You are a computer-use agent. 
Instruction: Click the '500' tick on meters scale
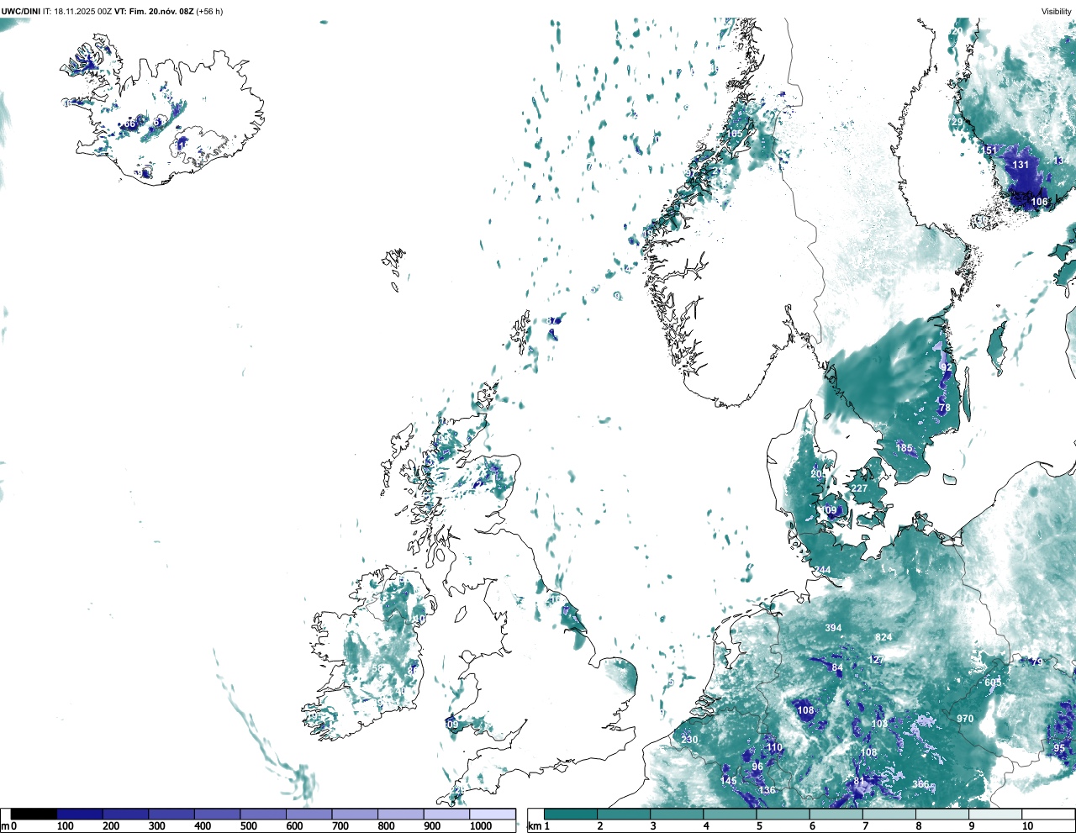click(x=249, y=826)
